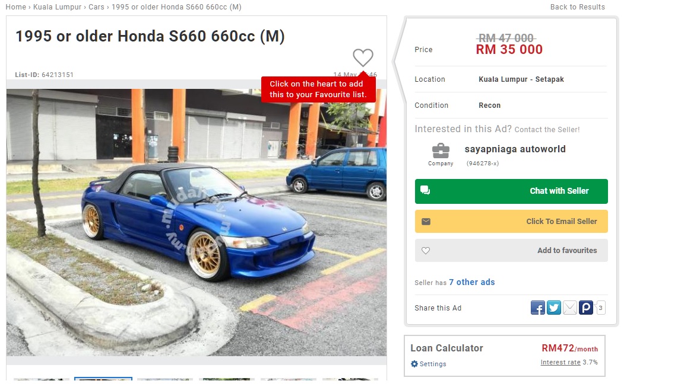Click the heart icon above the photo
Image resolution: width=684 pixels, height=384 pixels.
coord(363,57)
